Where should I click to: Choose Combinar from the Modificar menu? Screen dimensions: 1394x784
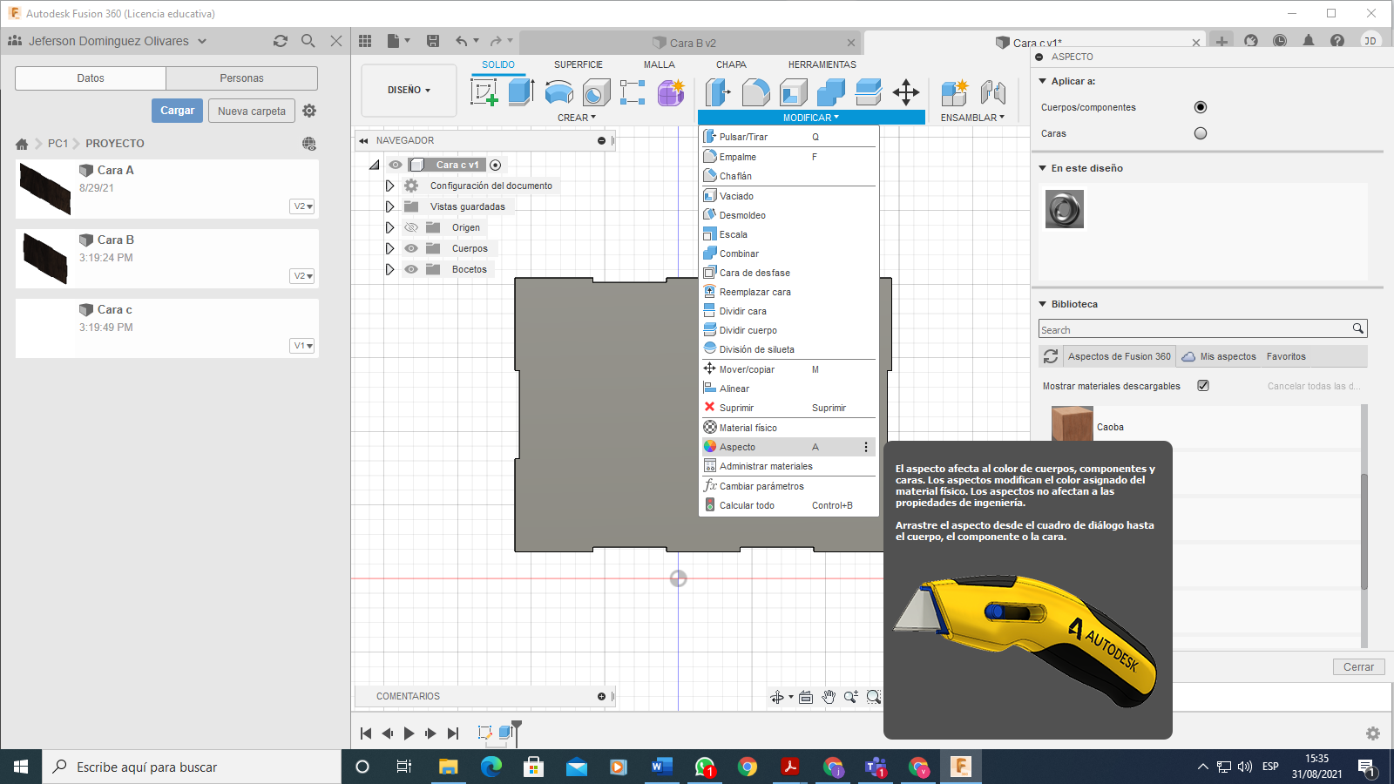(x=739, y=253)
